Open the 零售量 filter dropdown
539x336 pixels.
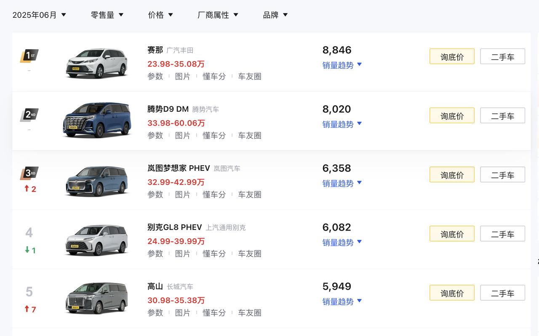click(107, 15)
